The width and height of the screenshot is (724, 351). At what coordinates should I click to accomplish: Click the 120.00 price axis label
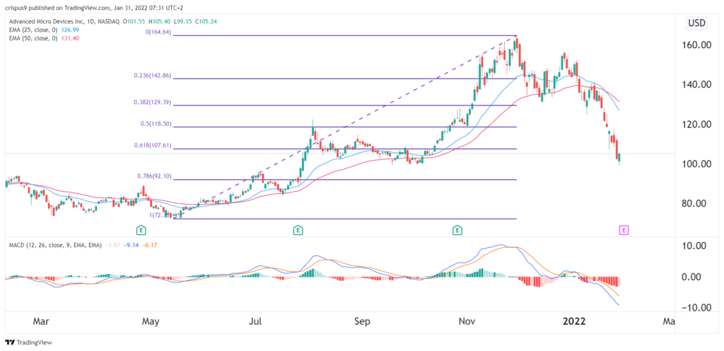(x=698, y=125)
